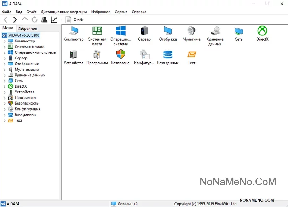Expand the Операционная система tree node

pyautogui.click(x=5, y=53)
